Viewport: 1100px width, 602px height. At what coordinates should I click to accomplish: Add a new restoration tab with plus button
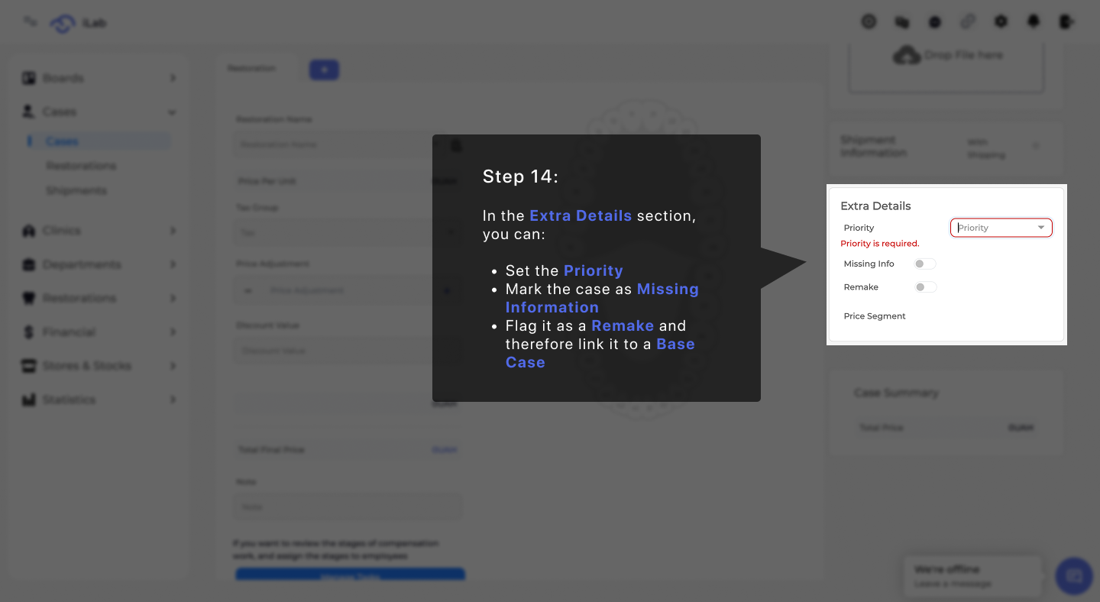(324, 70)
